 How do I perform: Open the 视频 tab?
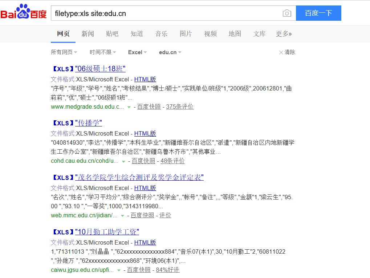[x=210, y=34]
